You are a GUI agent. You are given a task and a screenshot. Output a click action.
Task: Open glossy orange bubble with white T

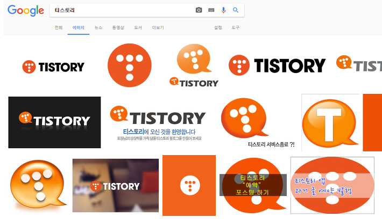coord(330,122)
